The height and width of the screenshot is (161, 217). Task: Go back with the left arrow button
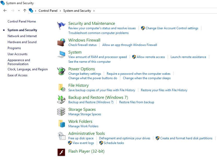5,10
